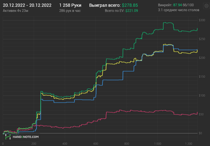Screen dimensions: 210x146
Task: Click the 'Активен 4ч 23м' active time label
Action: (x=16, y=11)
